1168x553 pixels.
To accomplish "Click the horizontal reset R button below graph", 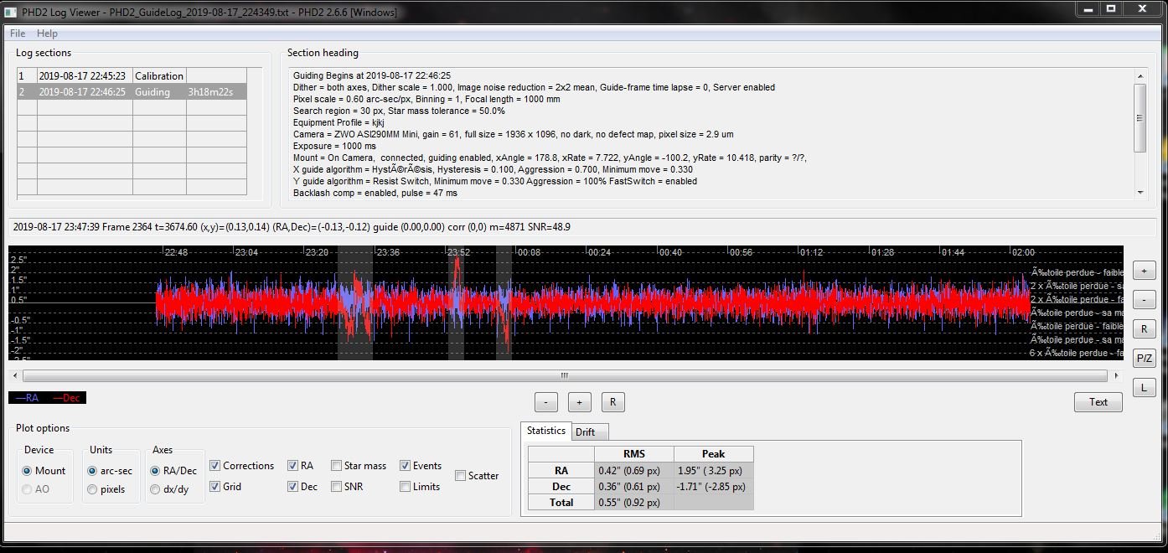I will [x=612, y=402].
